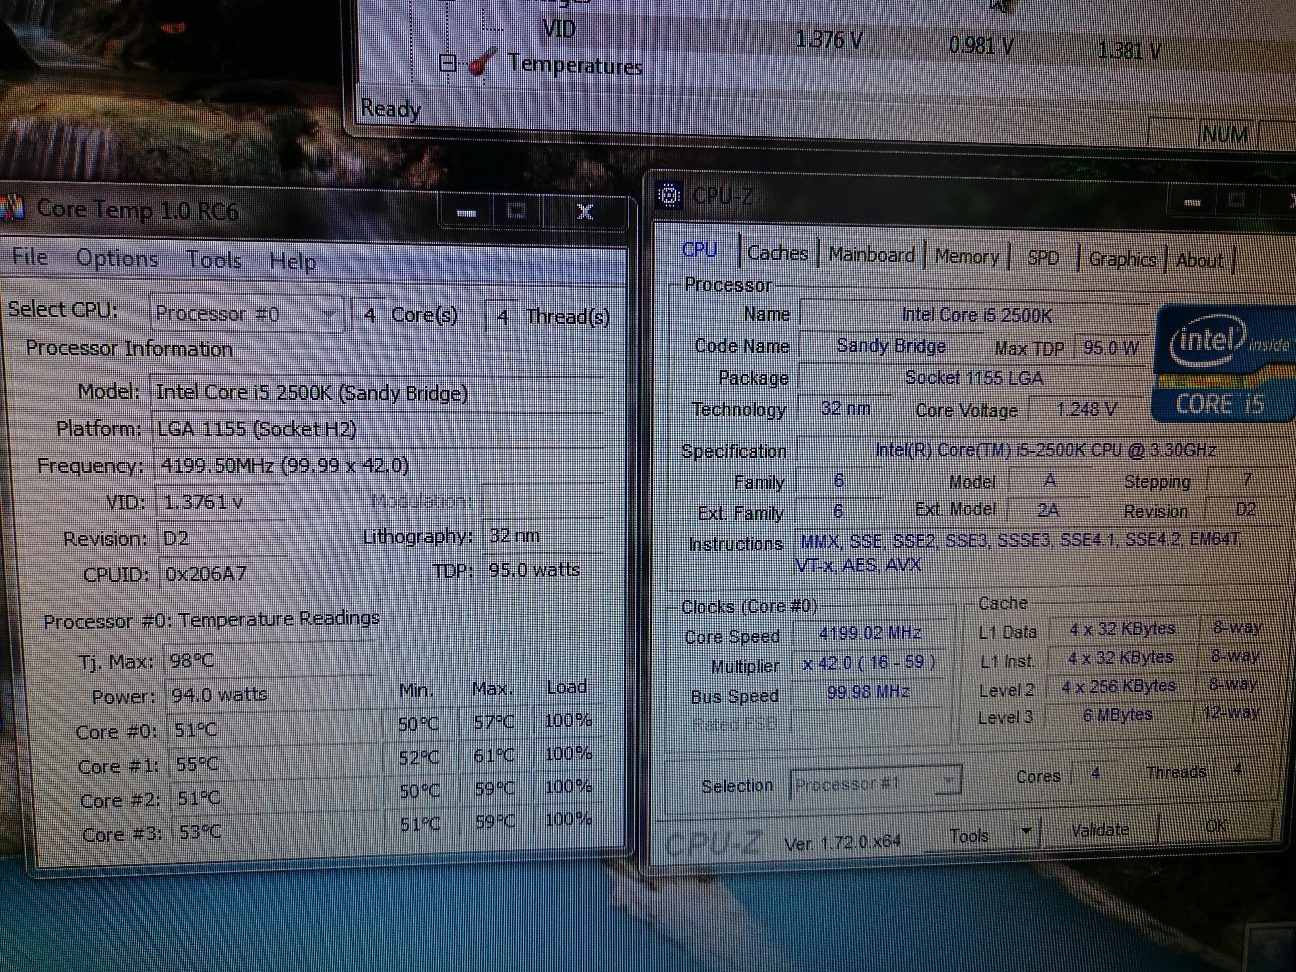Click the OK button in CPU-Z
The height and width of the screenshot is (972, 1296).
click(x=1216, y=826)
